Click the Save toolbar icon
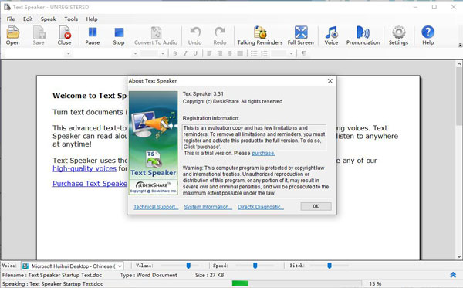The image size is (463, 288). tap(39, 36)
